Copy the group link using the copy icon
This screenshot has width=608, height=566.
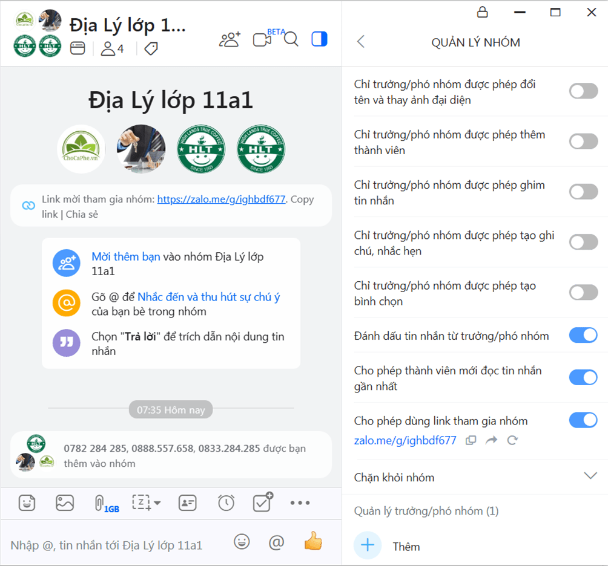click(471, 440)
